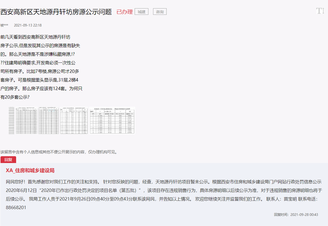Screen dimensions: 328x226
Task: Select the 回复 tab
Action: 8,160
